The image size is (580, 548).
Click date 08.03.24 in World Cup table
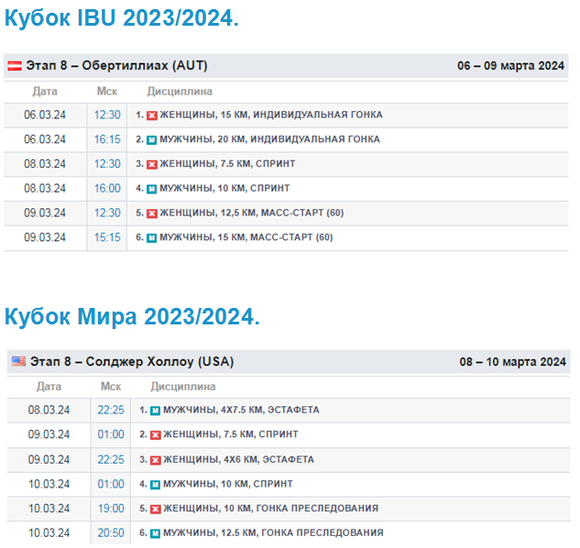tap(49, 410)
